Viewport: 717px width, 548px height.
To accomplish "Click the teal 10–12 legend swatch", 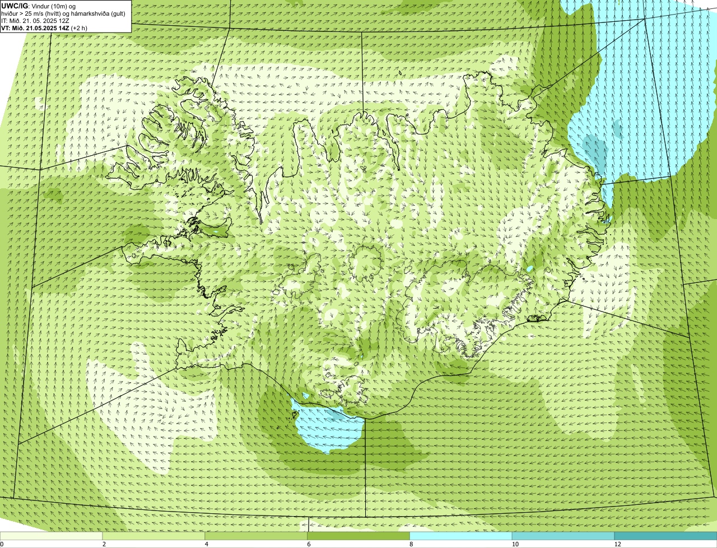I will pos(563,536).
